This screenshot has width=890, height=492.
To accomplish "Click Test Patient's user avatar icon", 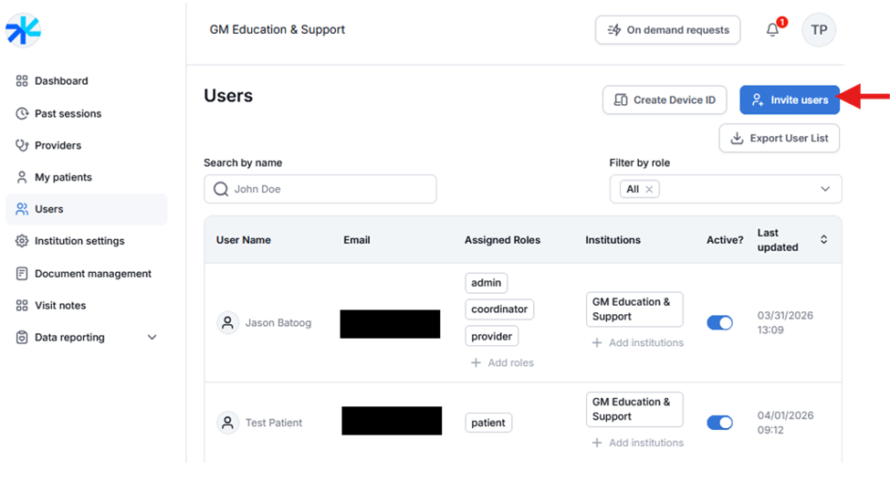I will pos(227,423).
